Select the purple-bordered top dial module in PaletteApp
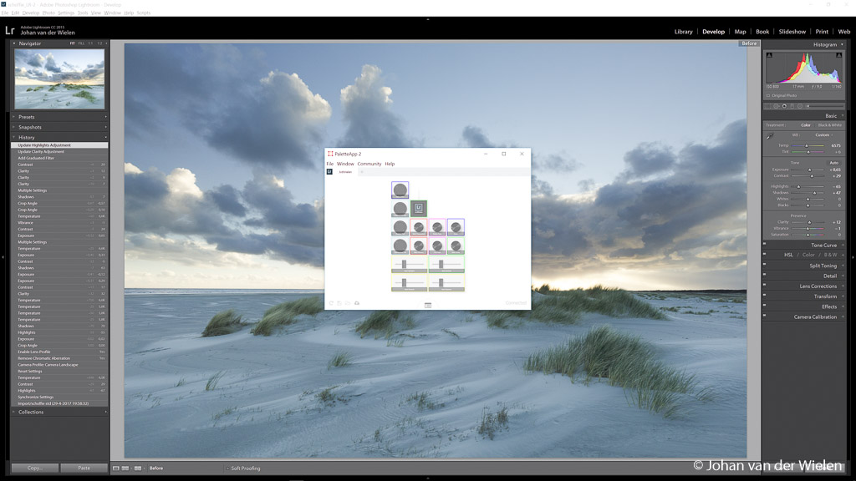Viewport: 856px width, 481px height. [x=400, y=190]
